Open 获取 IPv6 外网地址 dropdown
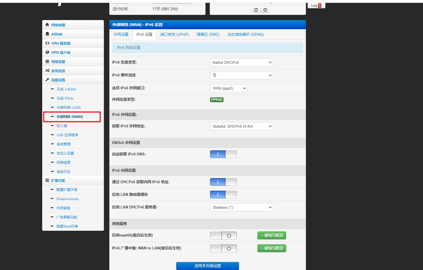Image resolution: width=423 pixels, height=270 pixels. 241,126
